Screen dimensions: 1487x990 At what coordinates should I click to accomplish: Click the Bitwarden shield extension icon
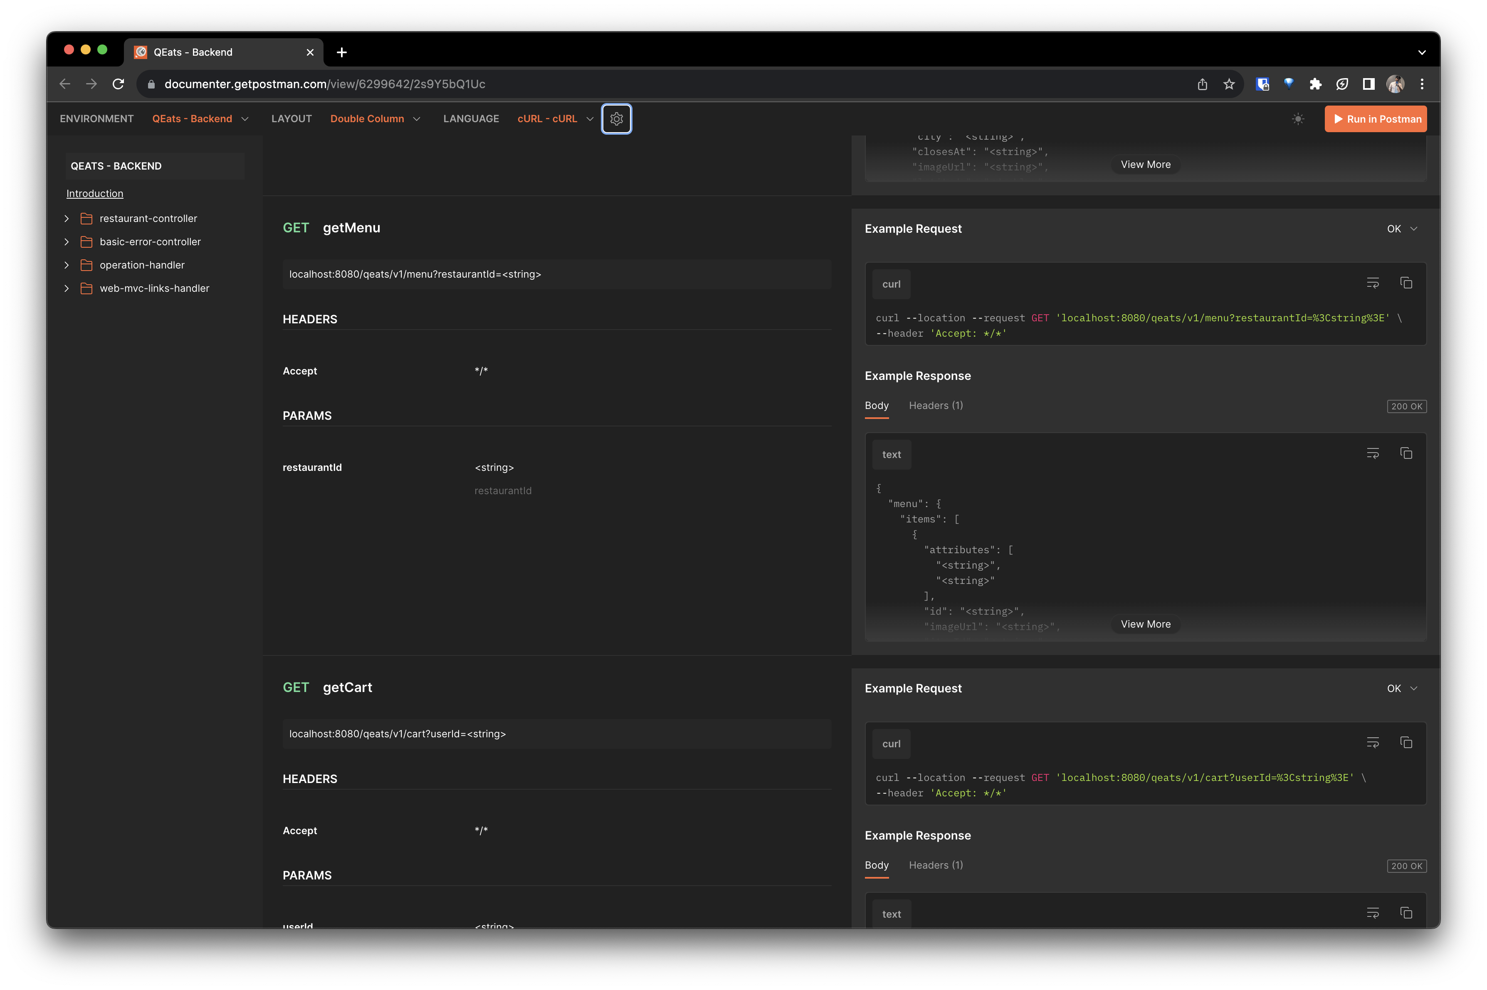(1262, 84)
